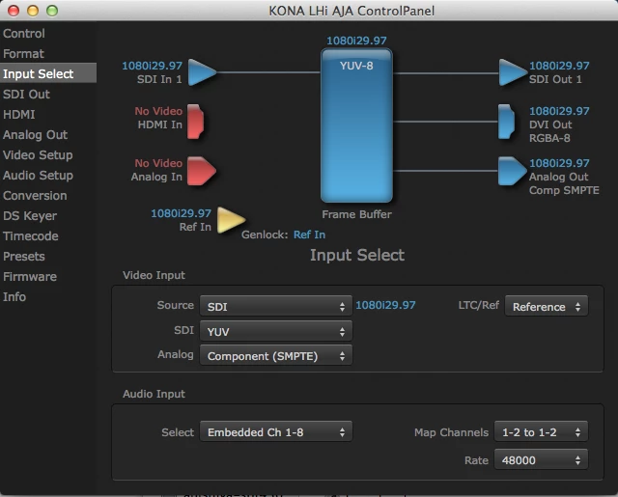Close the window with the red button
This screenshot has height=497, width=618.
click(14, 11)
